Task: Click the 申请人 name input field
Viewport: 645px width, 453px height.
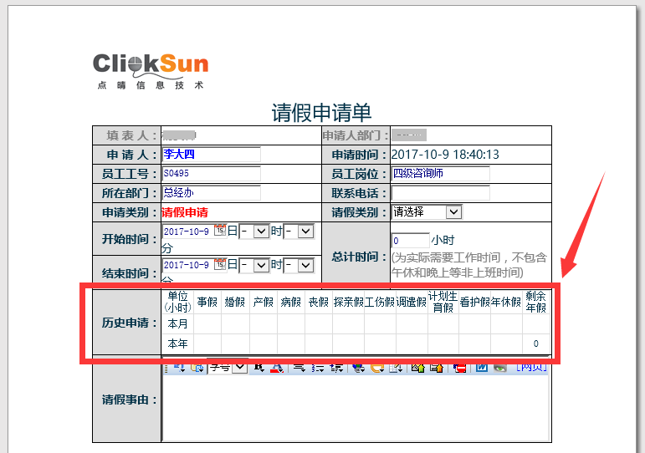Action: (211, 155)
